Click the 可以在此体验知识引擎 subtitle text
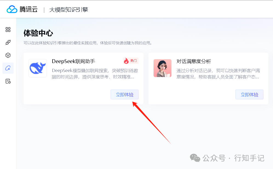 [88, 43]
